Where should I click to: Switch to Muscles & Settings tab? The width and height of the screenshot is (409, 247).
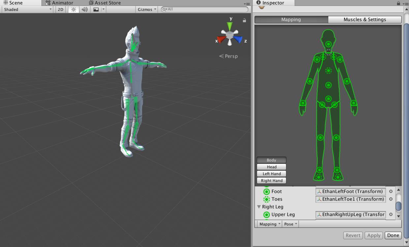(365, 19)
